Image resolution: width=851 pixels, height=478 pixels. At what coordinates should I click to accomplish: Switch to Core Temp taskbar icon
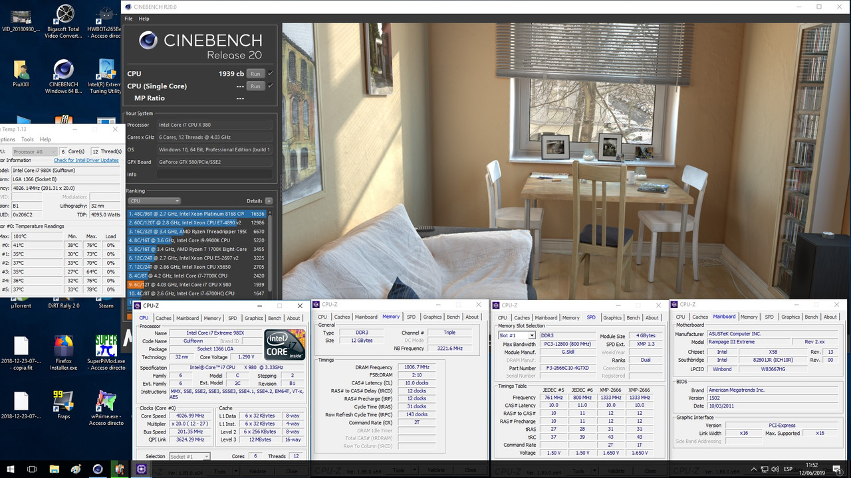[x=120, y=469]
